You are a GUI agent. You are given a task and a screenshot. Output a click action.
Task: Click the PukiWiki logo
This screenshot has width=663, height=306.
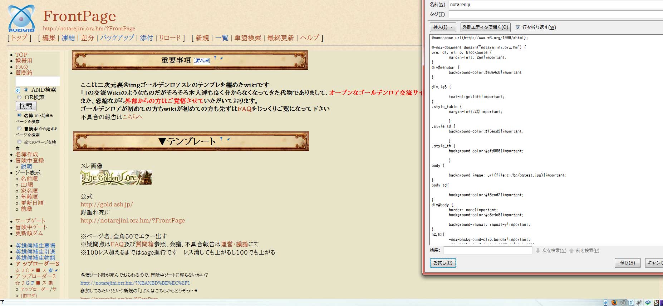click(21, 19)
